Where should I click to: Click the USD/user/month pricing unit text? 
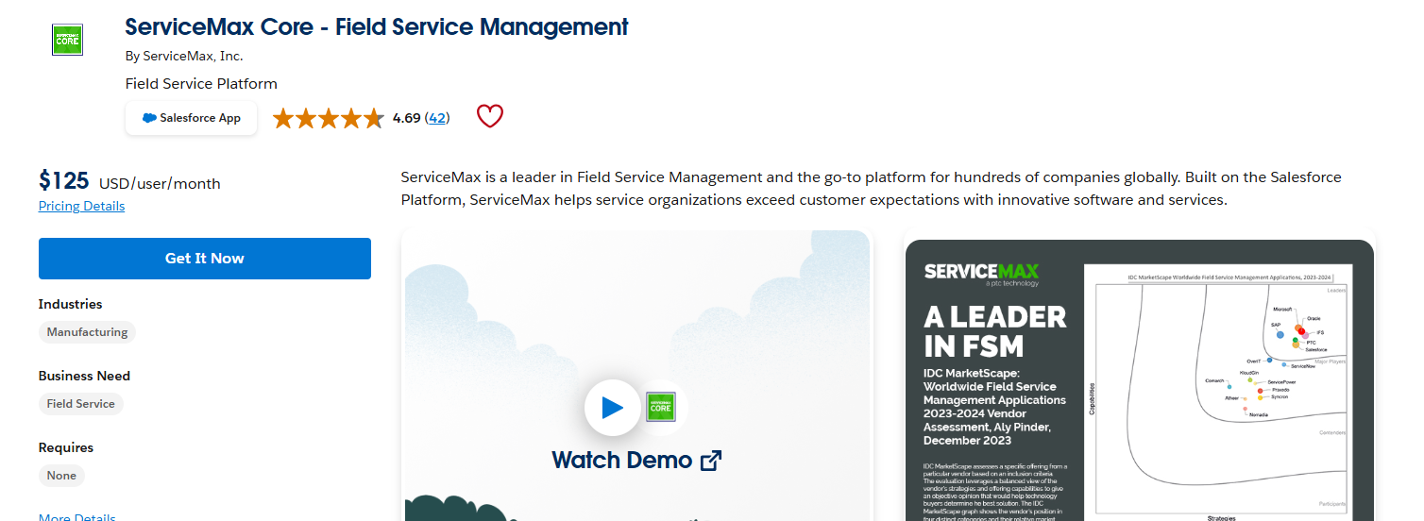click(x=160, y=184)
